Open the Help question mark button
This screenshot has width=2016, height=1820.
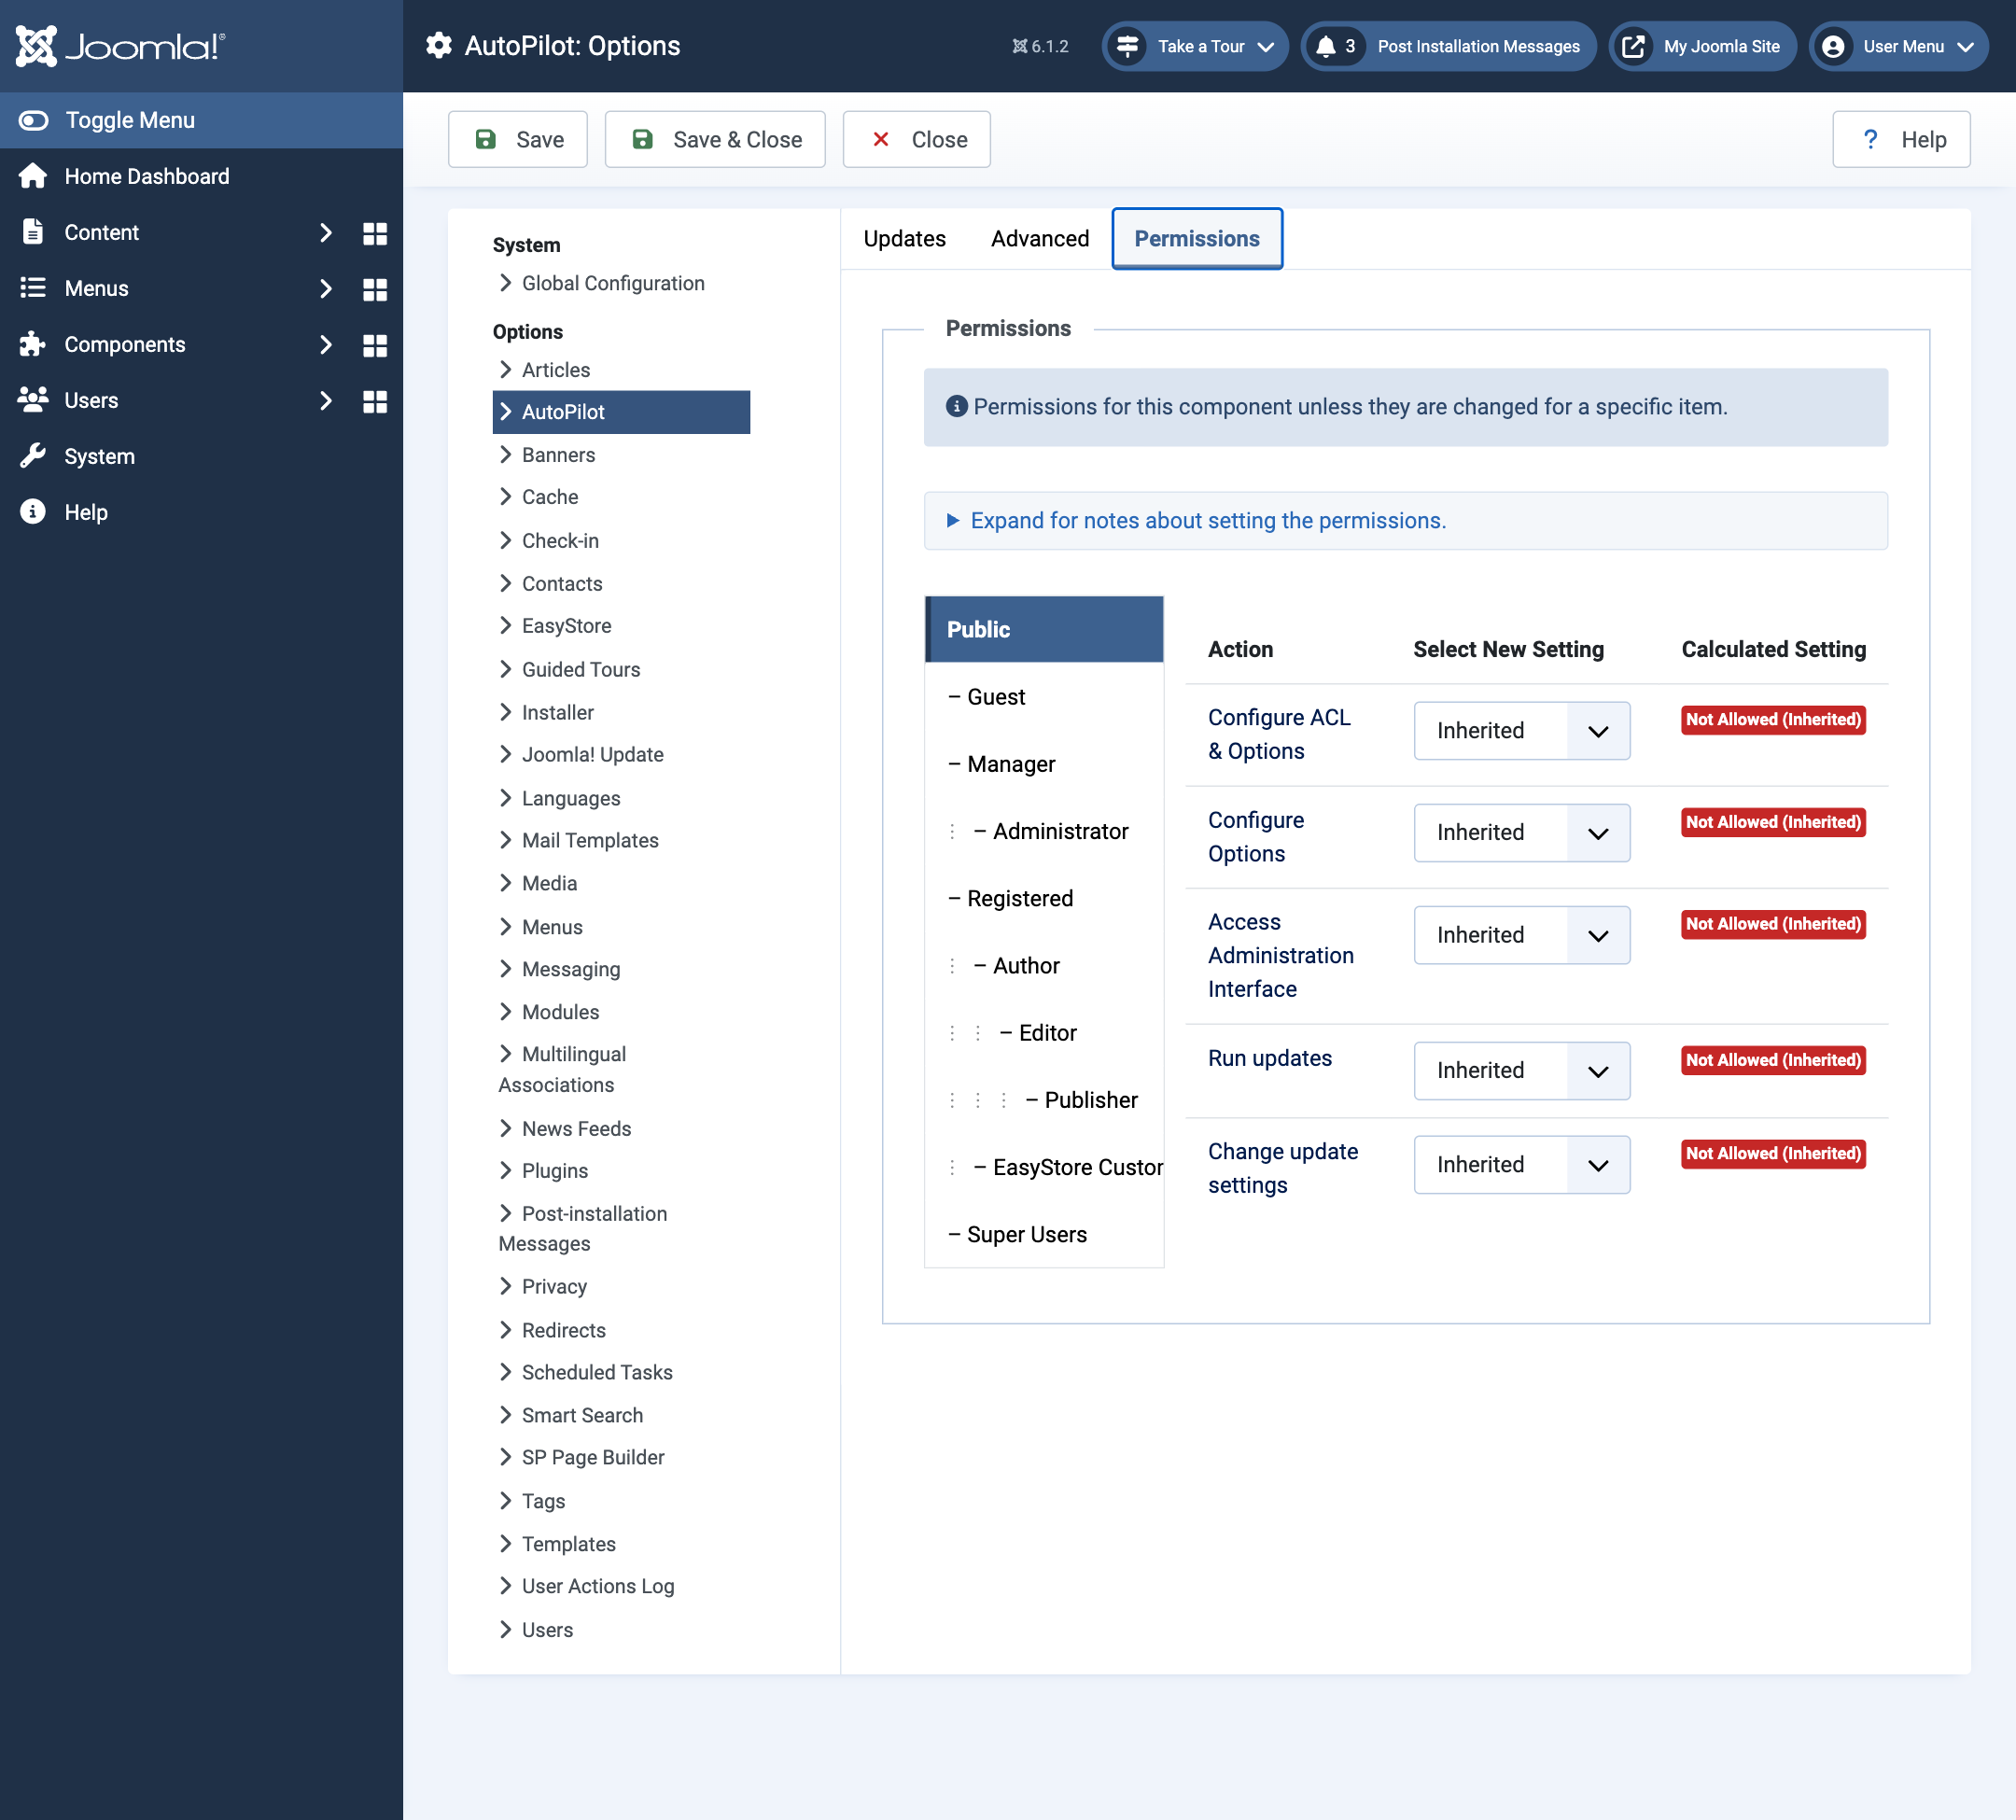click(x=1901, y=139)
